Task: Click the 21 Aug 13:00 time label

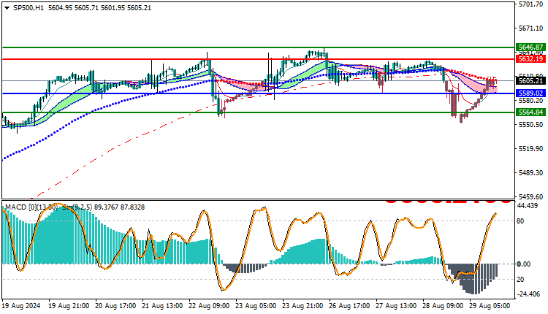Action: click(x=162, y=306)
